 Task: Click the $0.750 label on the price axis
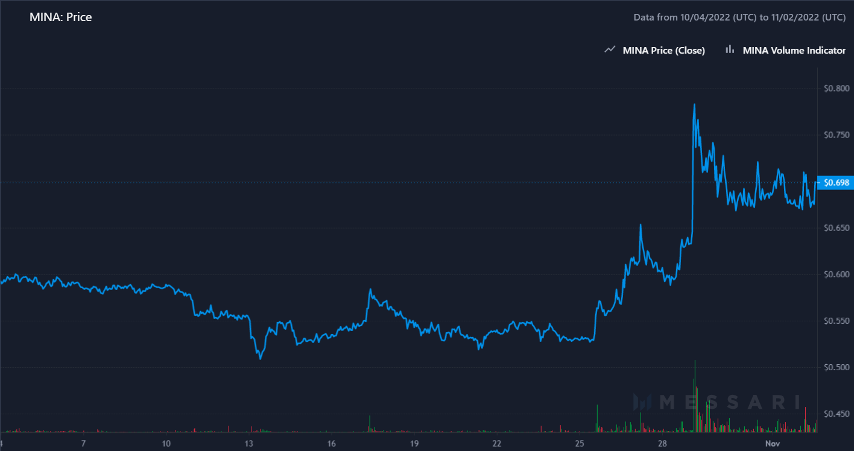tap(837, 135)
